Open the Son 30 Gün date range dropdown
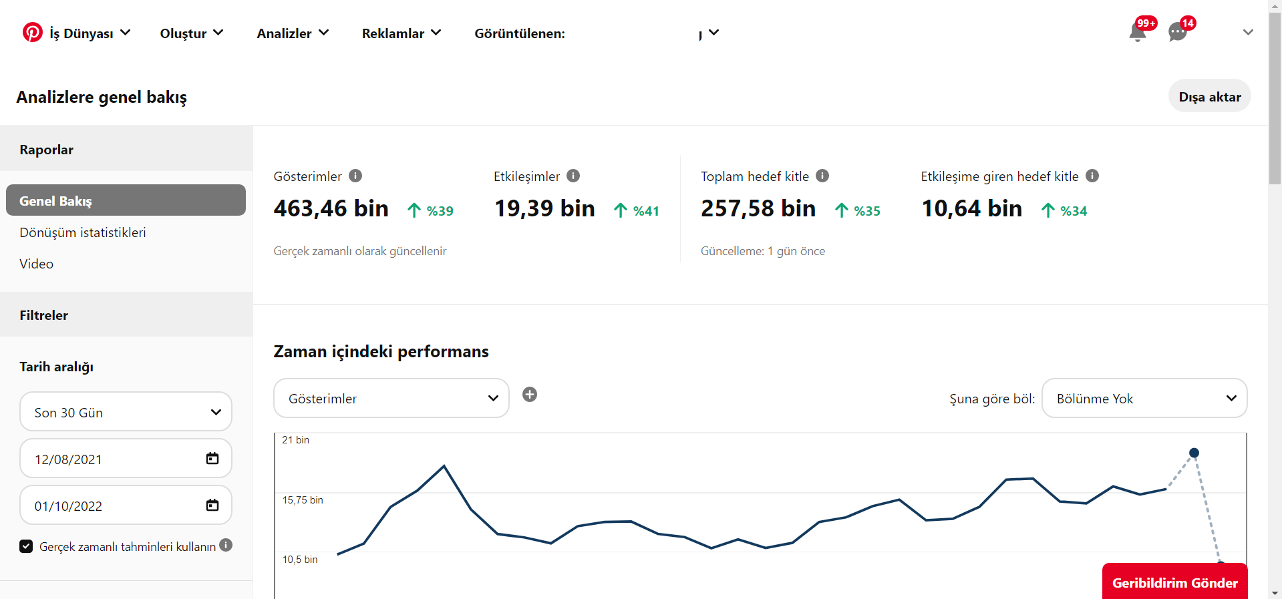The image size is (1282, 599). point(126,412)
